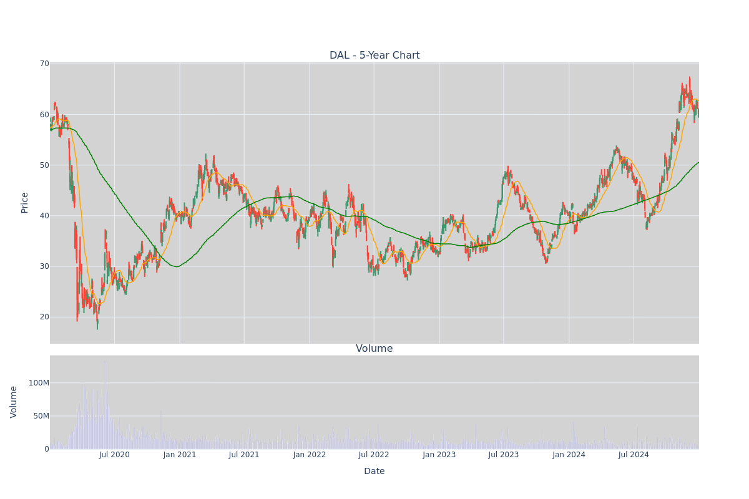
Task: Click the 'Volume' y-axis label
Action: 14,402
